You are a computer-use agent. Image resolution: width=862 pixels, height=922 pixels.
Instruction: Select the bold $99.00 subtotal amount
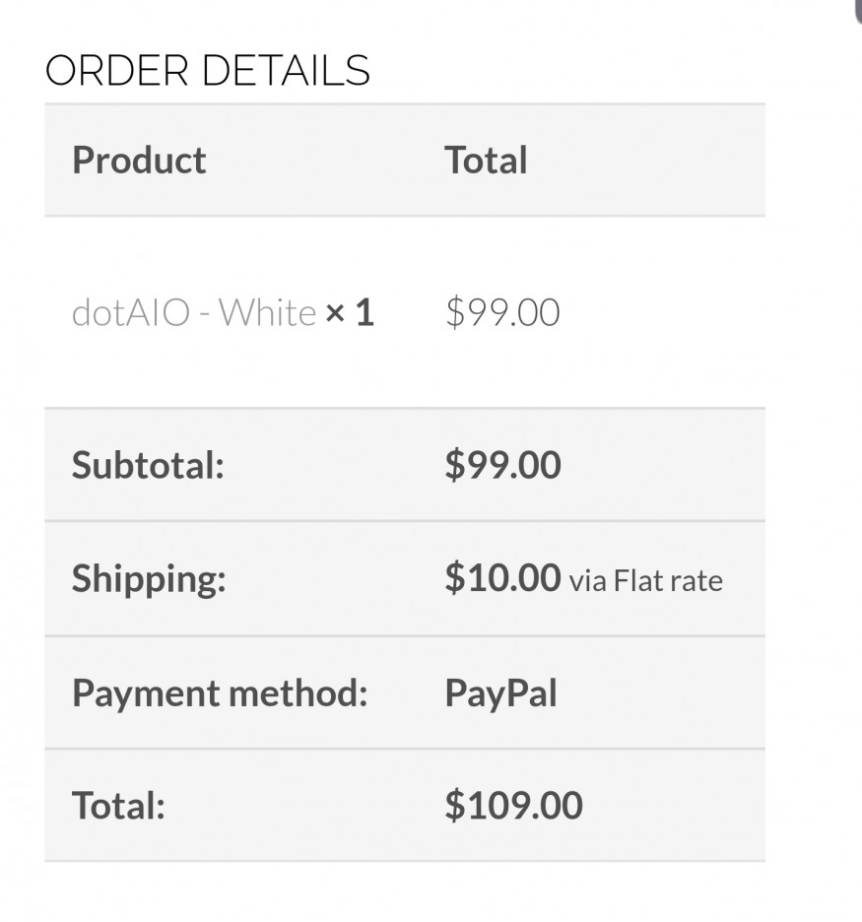(x=502, y=465)
